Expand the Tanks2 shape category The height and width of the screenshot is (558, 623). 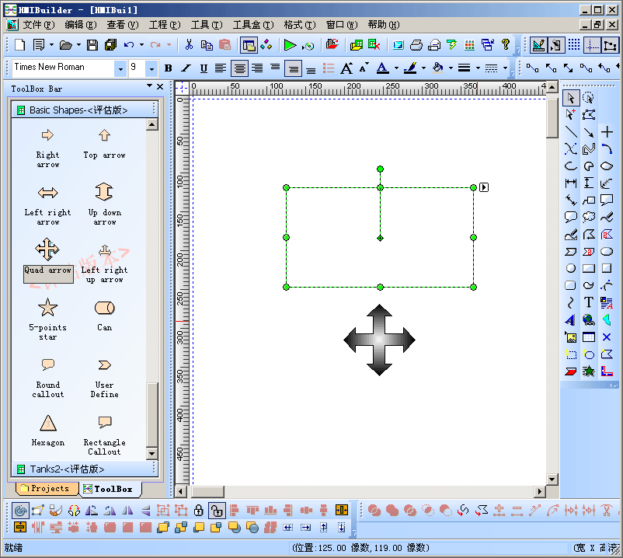pos(67,469)
